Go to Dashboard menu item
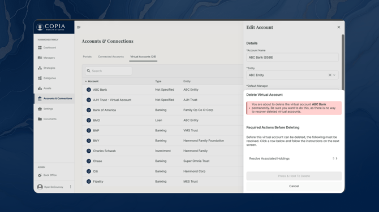This screenshot has width=379, height=212. tap(50, 48)
